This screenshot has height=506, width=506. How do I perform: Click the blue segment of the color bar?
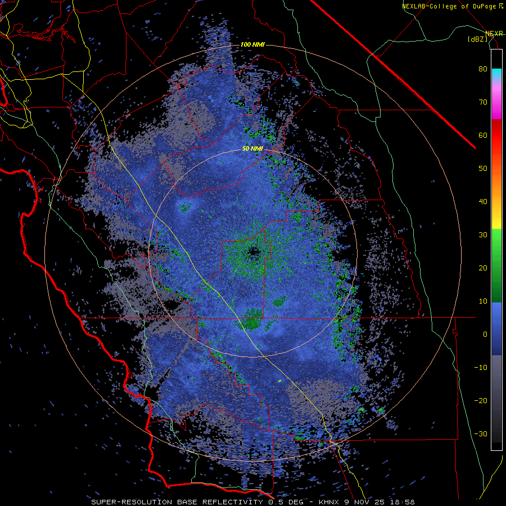496,329
